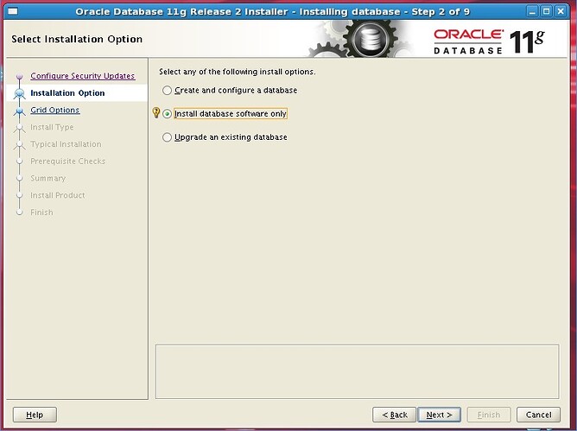Click the Installation Option step label
This screenshot has height=431, width=577.
[x=67, y=93]
